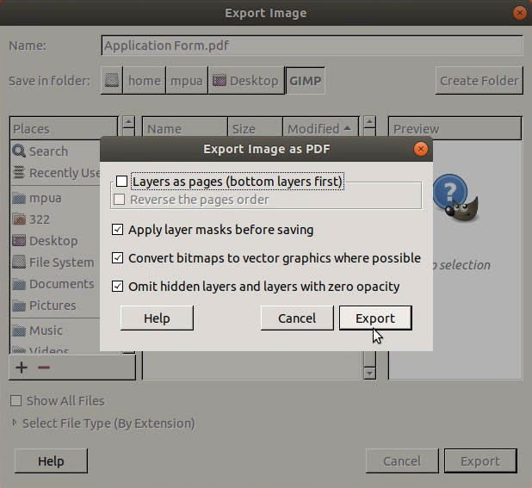532x488 pixels.
Task: Click the Search magnifier icon
Action: click(x=19, y=151)
